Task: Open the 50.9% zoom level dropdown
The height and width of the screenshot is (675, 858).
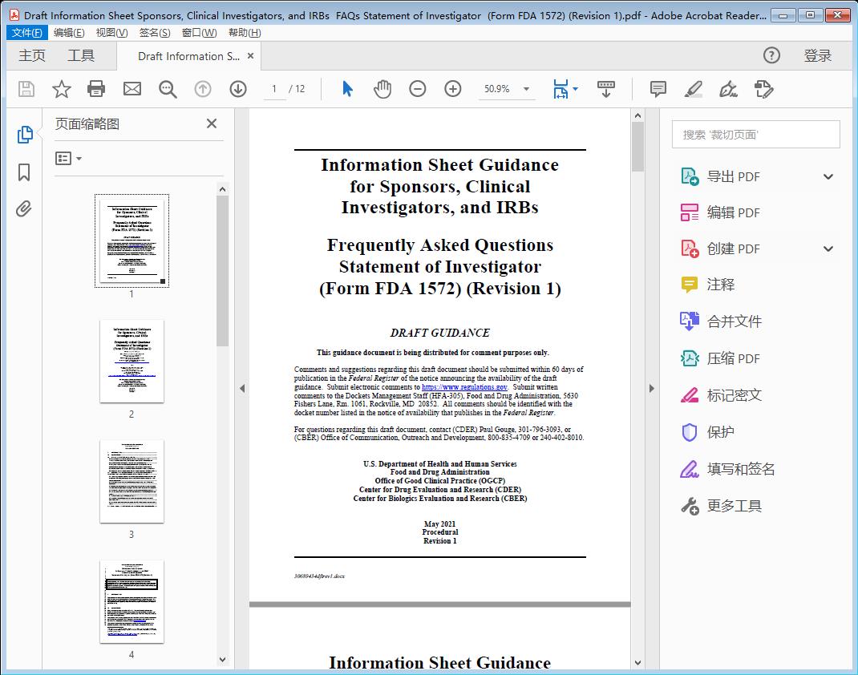Action: 507,89
